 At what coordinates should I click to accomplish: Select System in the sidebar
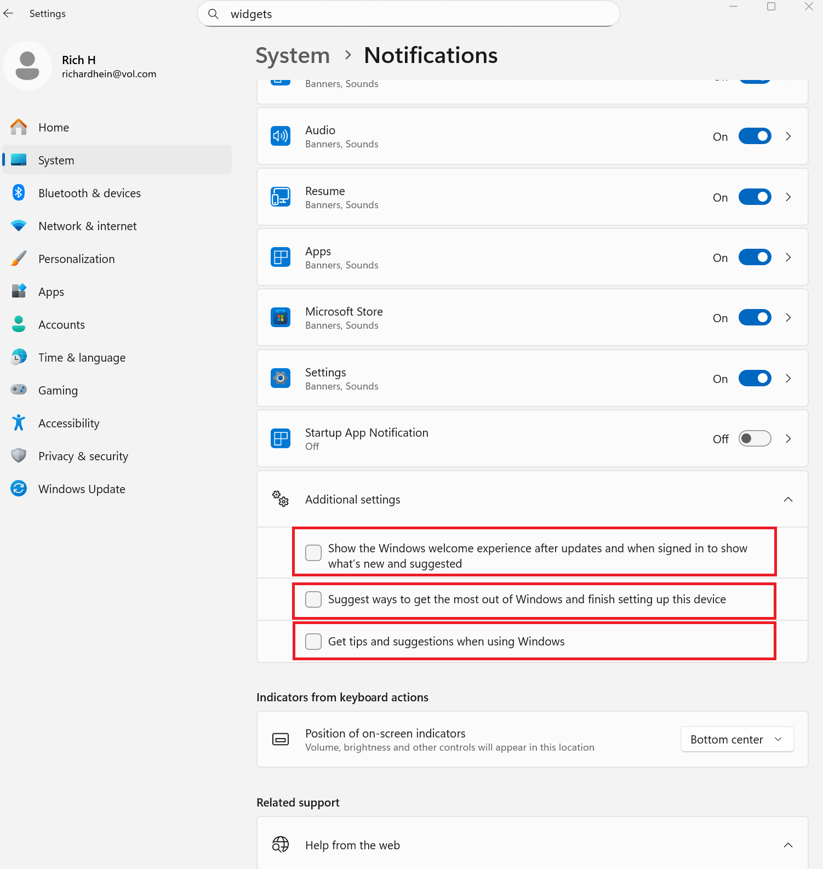point(117,160)
